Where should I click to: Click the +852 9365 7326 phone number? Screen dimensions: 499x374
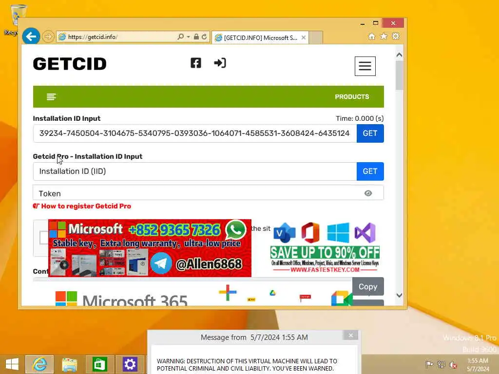(x=174, y=230)
